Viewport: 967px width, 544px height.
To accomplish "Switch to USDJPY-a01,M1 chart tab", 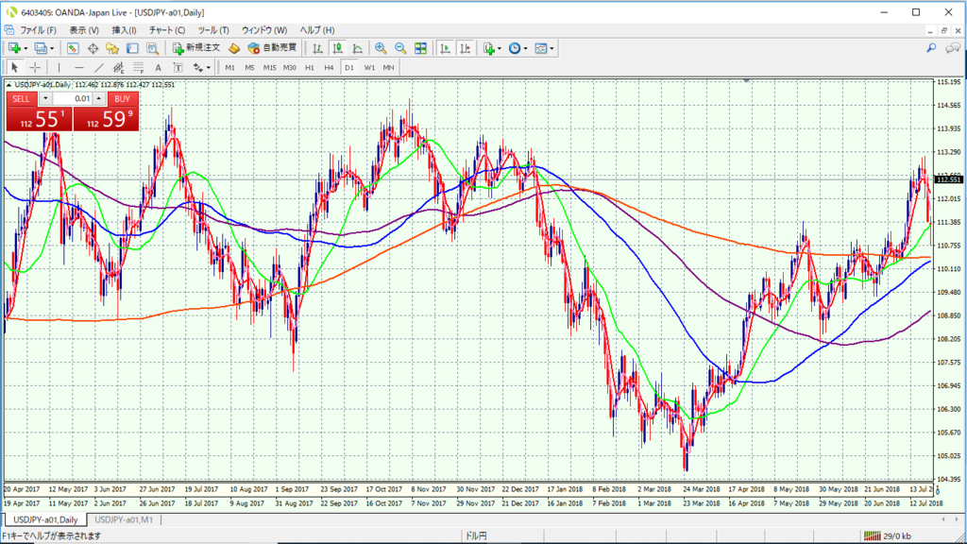I will coord(124,520).
